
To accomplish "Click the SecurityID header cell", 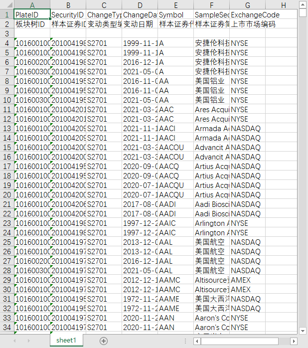I will 68,14.
